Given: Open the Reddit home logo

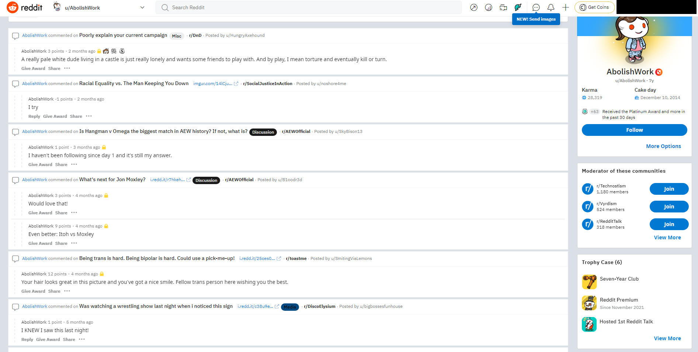Looking at the screenshot, I should click(25, 7).
